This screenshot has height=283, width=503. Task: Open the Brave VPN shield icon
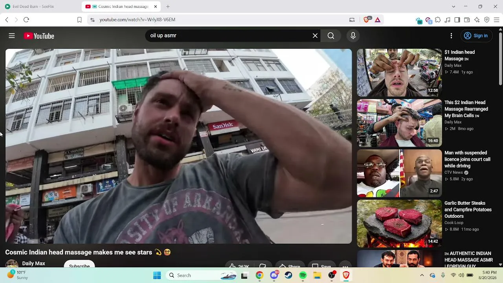(487, 20)
